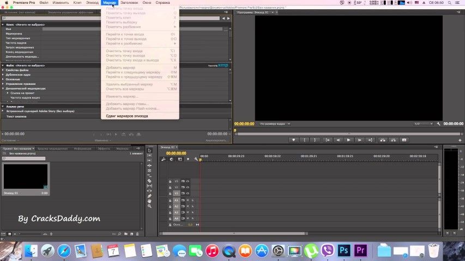Screen dimensions: 465x261
Task: Expand the Дублинское ядро section
Action: tap(3, 74)
